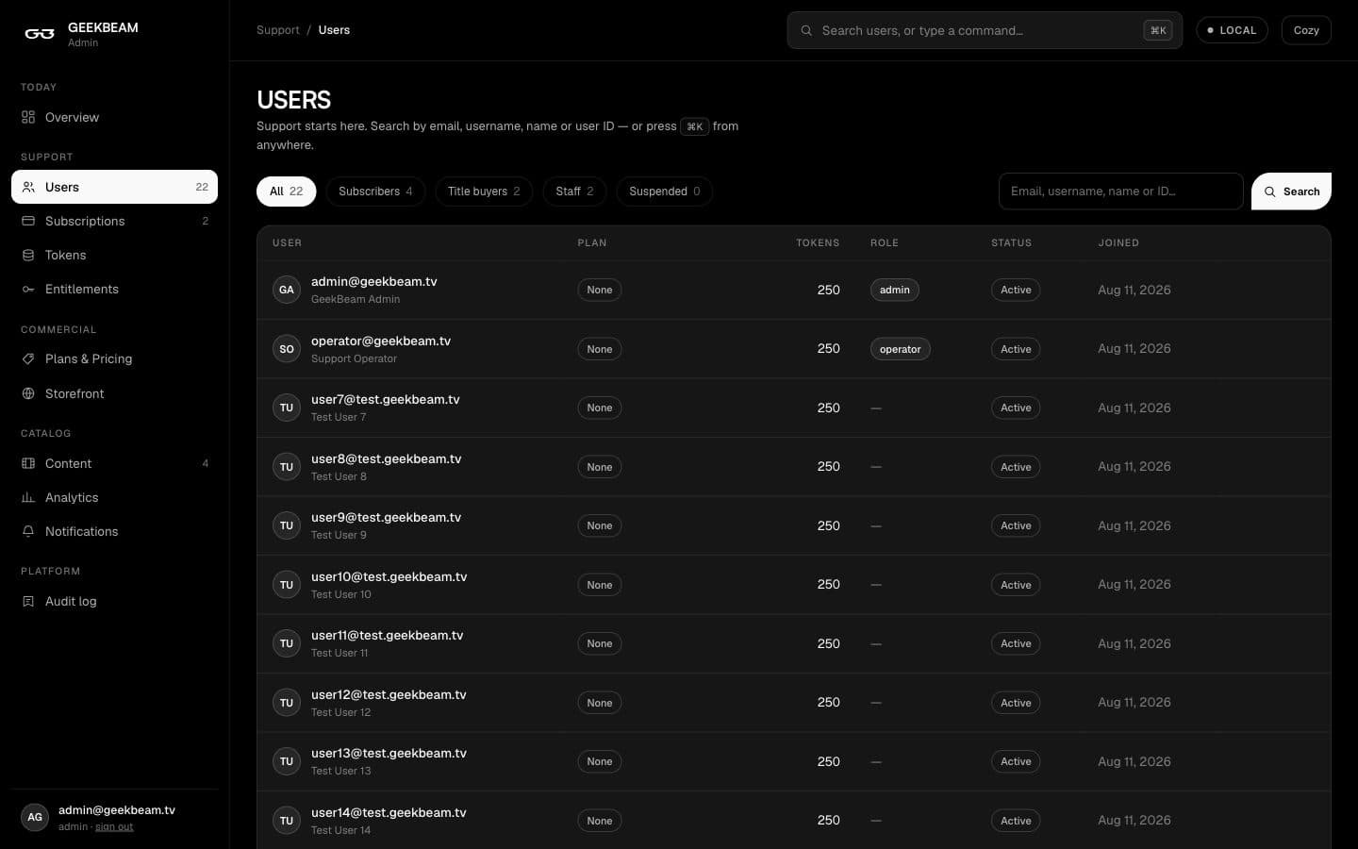Click the JOINED column header

1118,242
